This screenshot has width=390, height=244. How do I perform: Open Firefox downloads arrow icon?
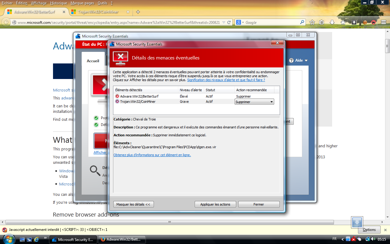[x=332, y=22]
